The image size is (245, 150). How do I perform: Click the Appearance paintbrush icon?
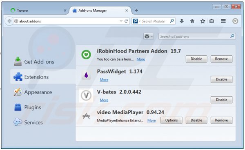[x=18, y=92]
